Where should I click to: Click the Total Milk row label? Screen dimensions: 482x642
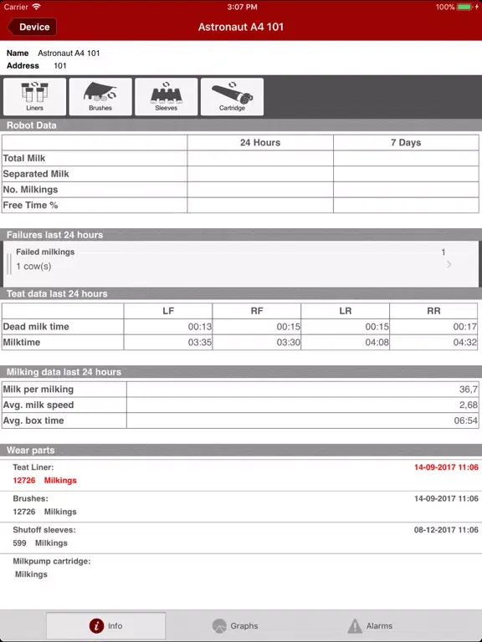click(24, 158)
